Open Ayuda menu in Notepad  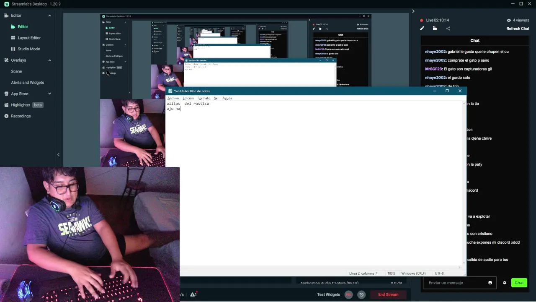(227, 98)
